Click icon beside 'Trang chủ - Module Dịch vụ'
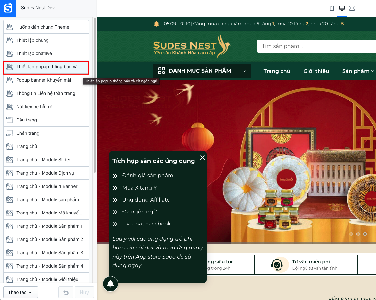The width and height of the screenshot is (376, 300). click(10, 173)
